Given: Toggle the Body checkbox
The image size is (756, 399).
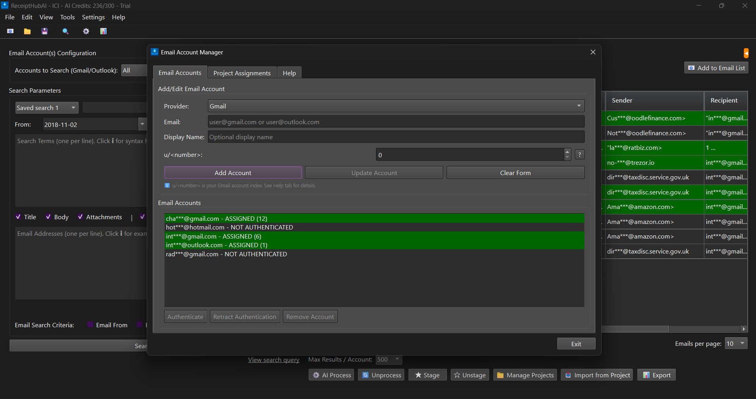Looking at the screenshot, I should tap(49, 217).
